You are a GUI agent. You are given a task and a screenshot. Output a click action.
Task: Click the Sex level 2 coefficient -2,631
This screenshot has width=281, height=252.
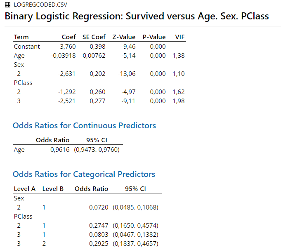67,74
